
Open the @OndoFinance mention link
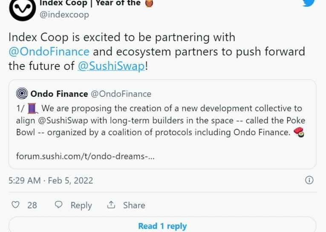coord(49,52)
